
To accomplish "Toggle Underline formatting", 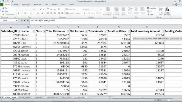I will pyautogui.click(x=25, y=13).
